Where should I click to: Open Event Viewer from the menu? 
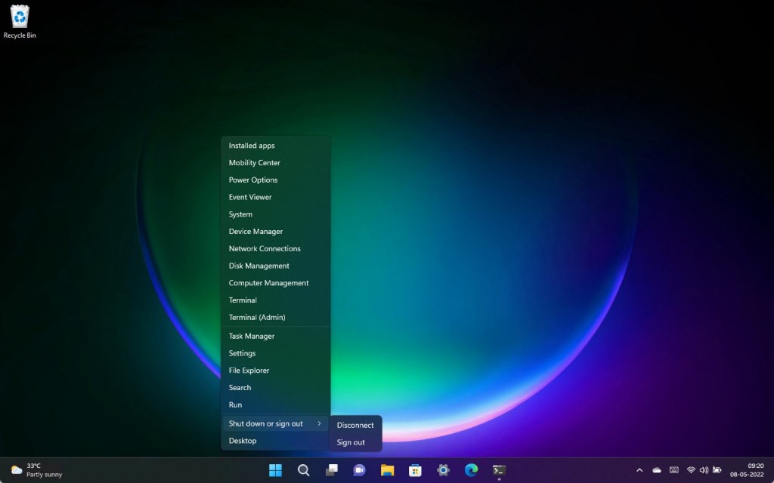click(250, 197)
